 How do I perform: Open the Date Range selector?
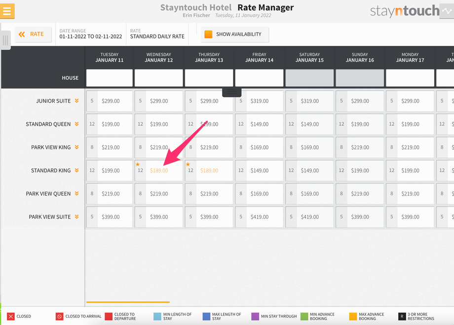tap(91, 34)
